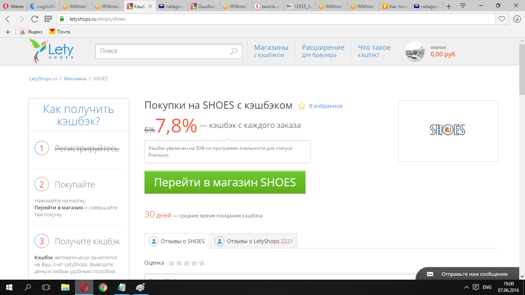
Task: Open the downloads arrow icon
Action: (517, 19)
